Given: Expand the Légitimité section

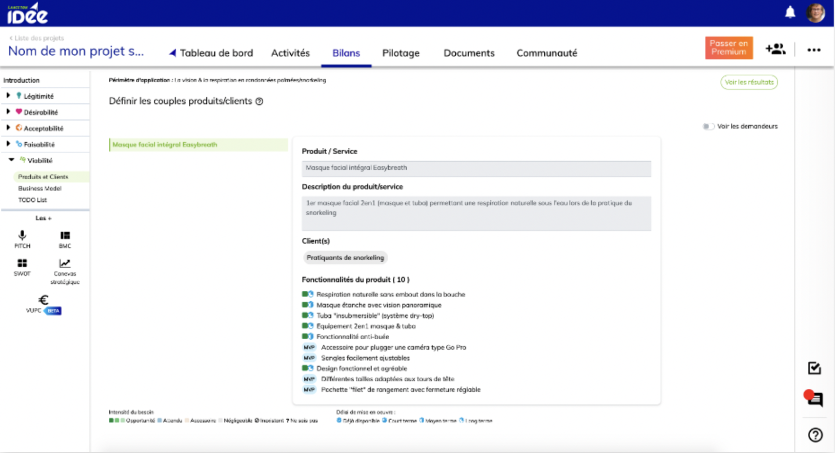Looking at the screenshot, I should (8, 96).
